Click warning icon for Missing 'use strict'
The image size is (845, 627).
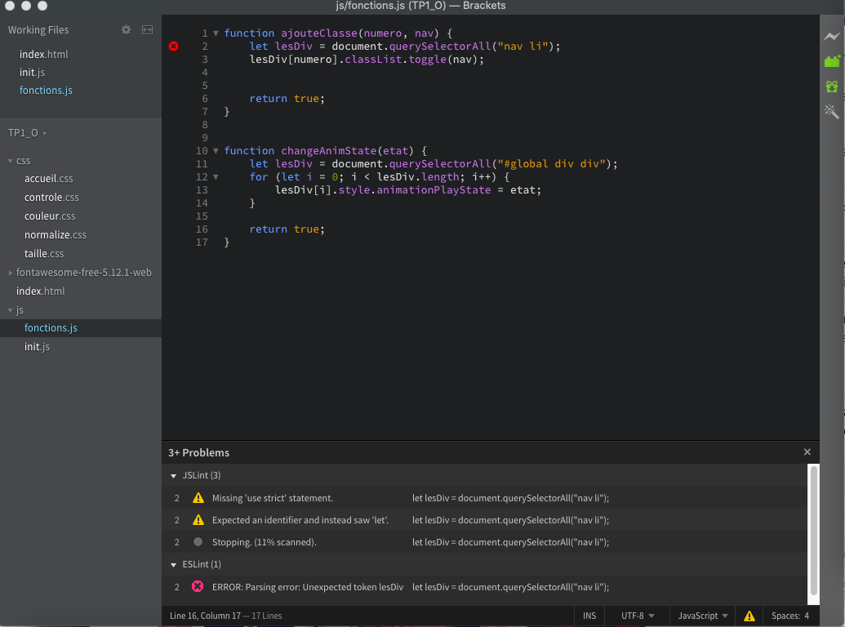point(198,498)
